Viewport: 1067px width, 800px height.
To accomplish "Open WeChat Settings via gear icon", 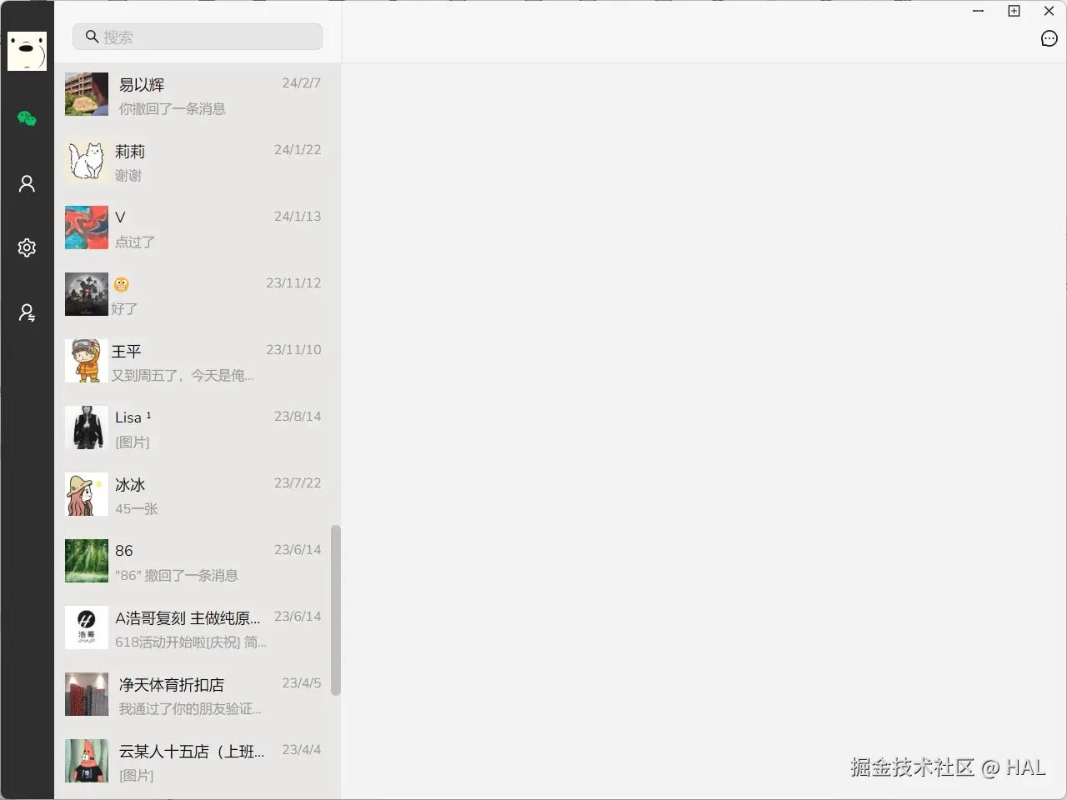I will tap(26, 247).
